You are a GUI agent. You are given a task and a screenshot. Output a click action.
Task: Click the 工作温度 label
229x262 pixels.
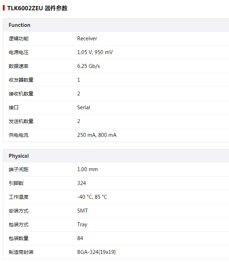click(x=18, y=197)
